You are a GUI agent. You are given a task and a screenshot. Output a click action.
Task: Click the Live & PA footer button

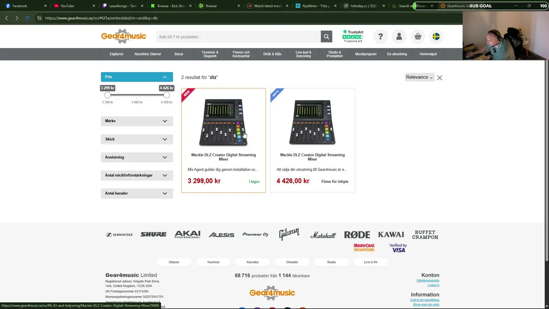pos(371,262)
